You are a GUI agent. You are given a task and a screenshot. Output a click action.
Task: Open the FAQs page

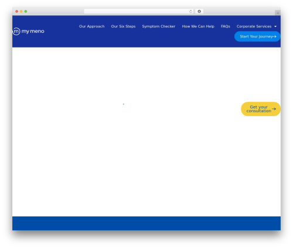226,26
